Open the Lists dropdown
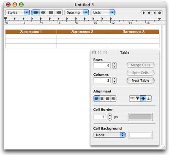The width and height of the screenshot is (169, 155). tap(103, 12)
